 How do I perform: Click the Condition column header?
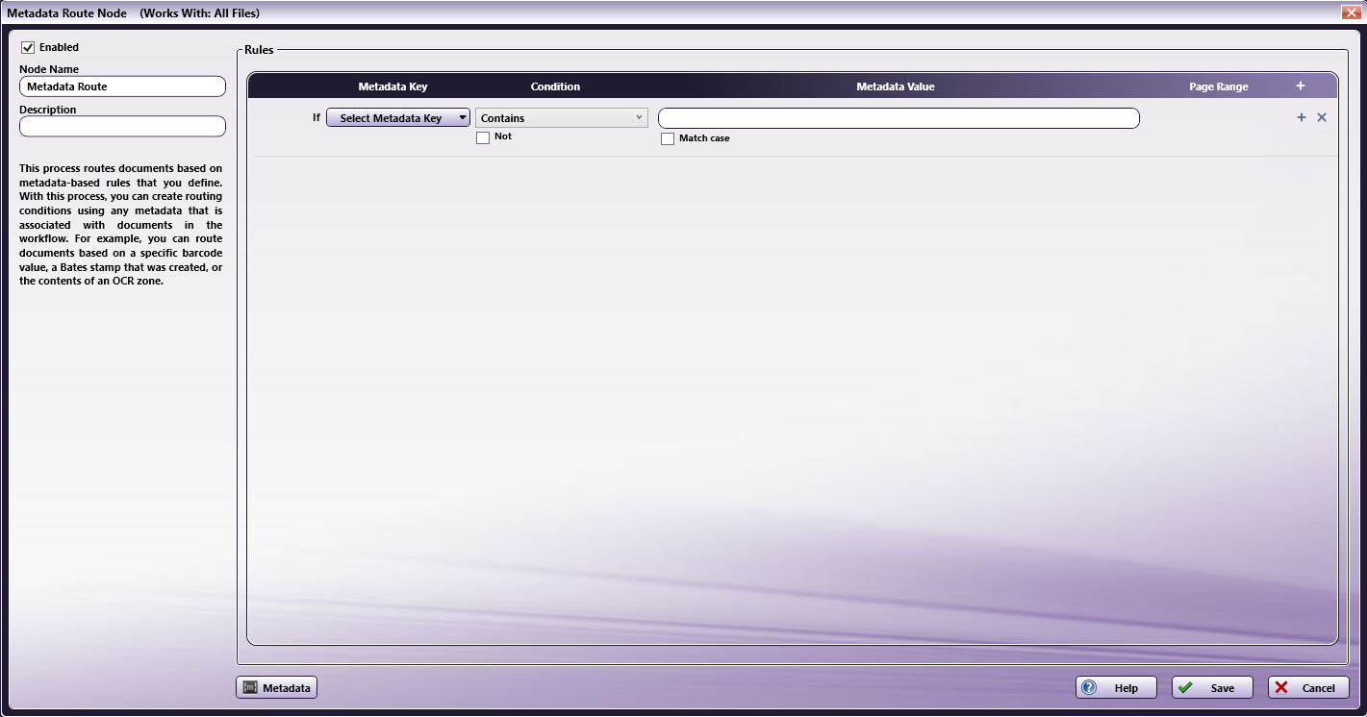tap(555, 87)
